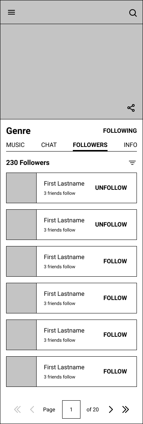143x424 pixels.
Task: Open the first follower's avatar thumbnail
Action: [21, 188]
